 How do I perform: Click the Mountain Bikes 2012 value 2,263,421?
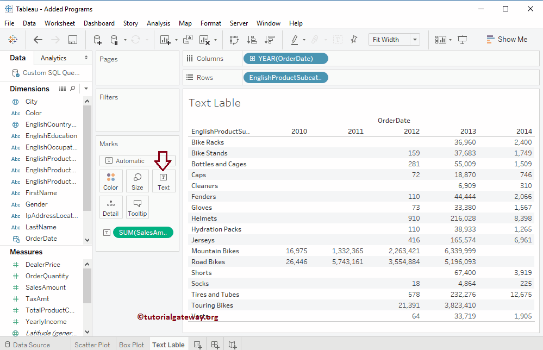coord(404,251)
